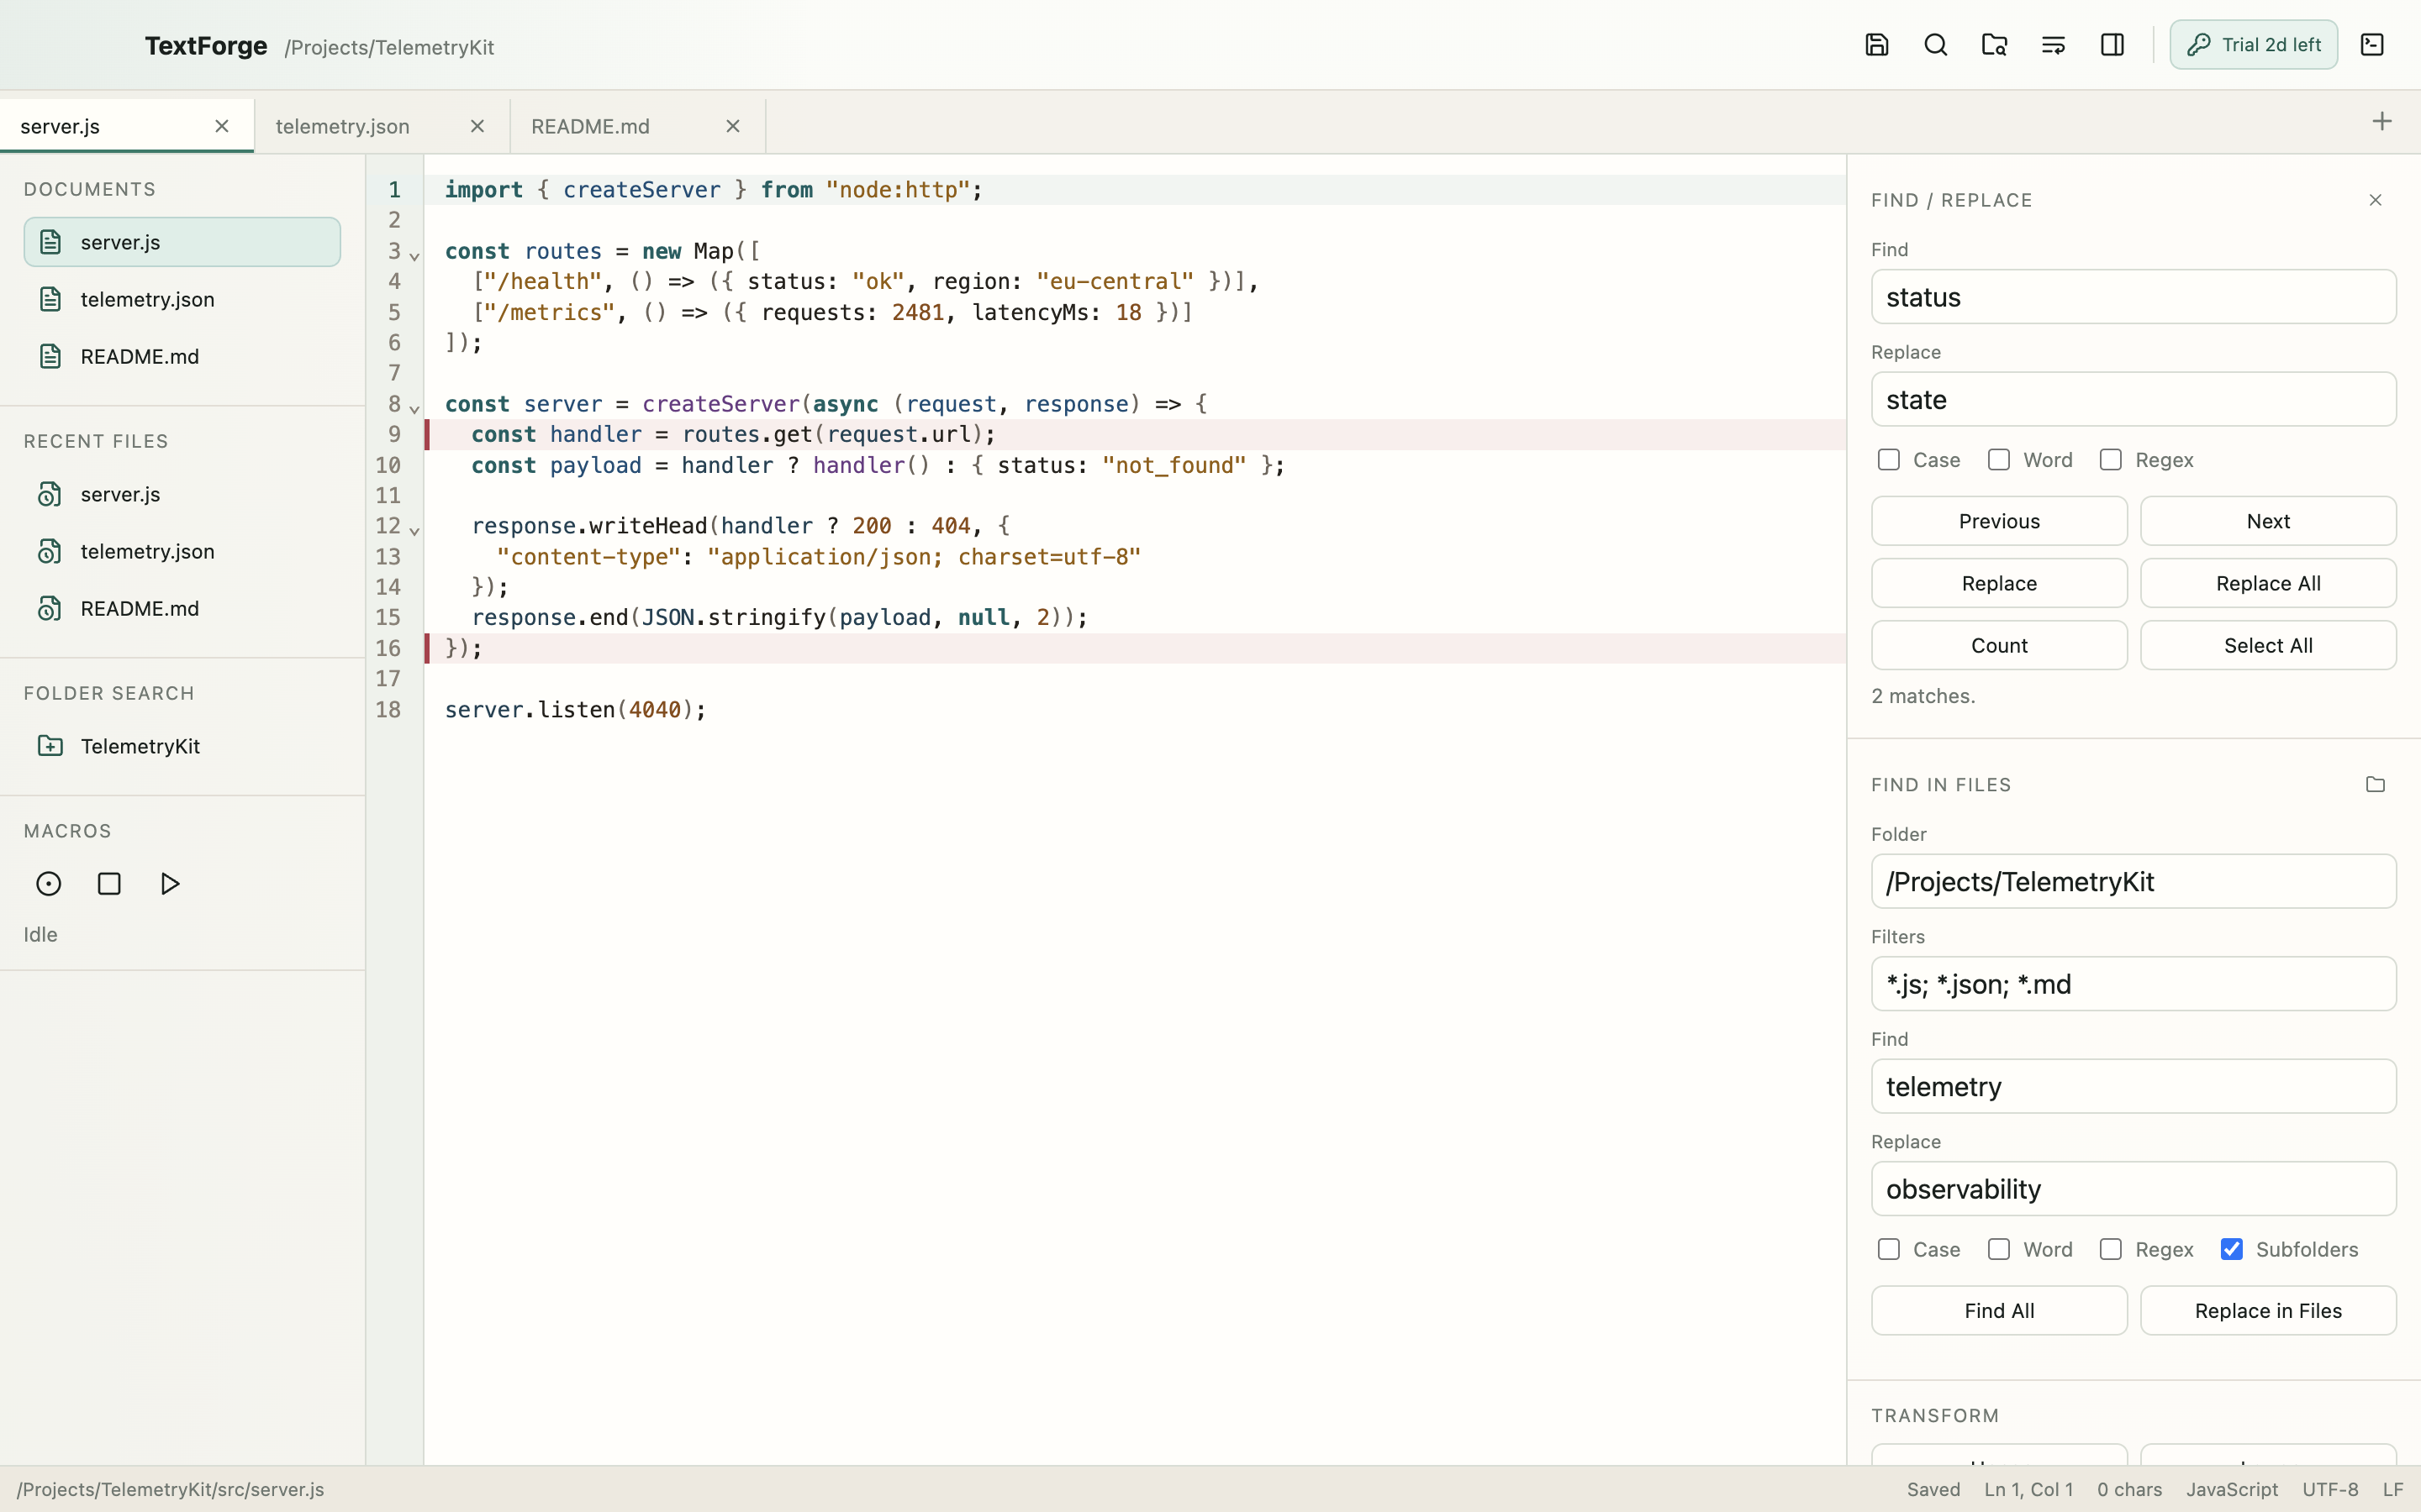The image size is (2421, 1512).
Task: Open README.md in Documents list
Action: pos(182,356)
